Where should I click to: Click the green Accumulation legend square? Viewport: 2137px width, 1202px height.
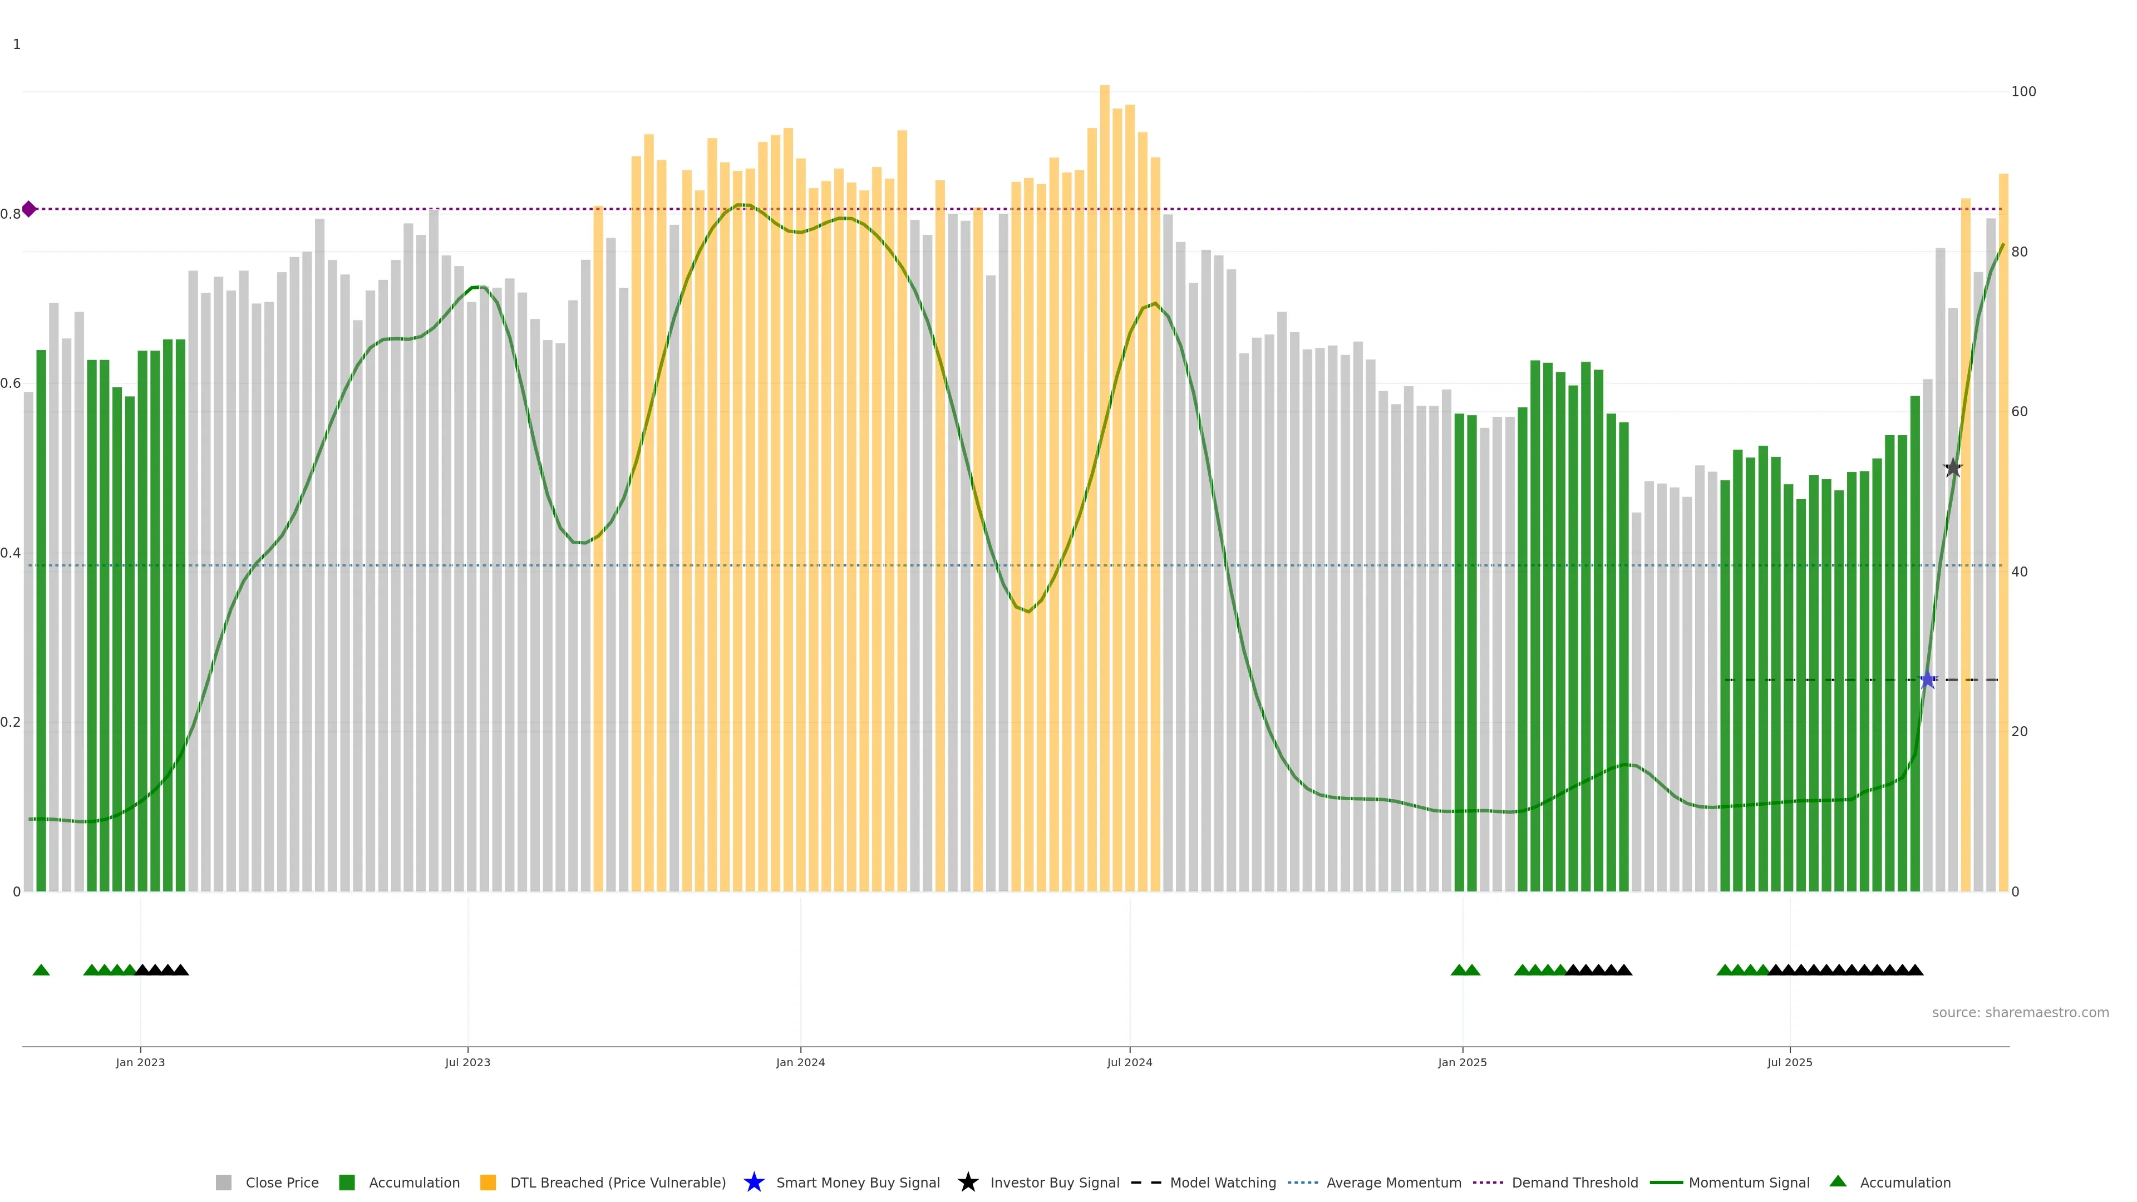point(347,1182)
